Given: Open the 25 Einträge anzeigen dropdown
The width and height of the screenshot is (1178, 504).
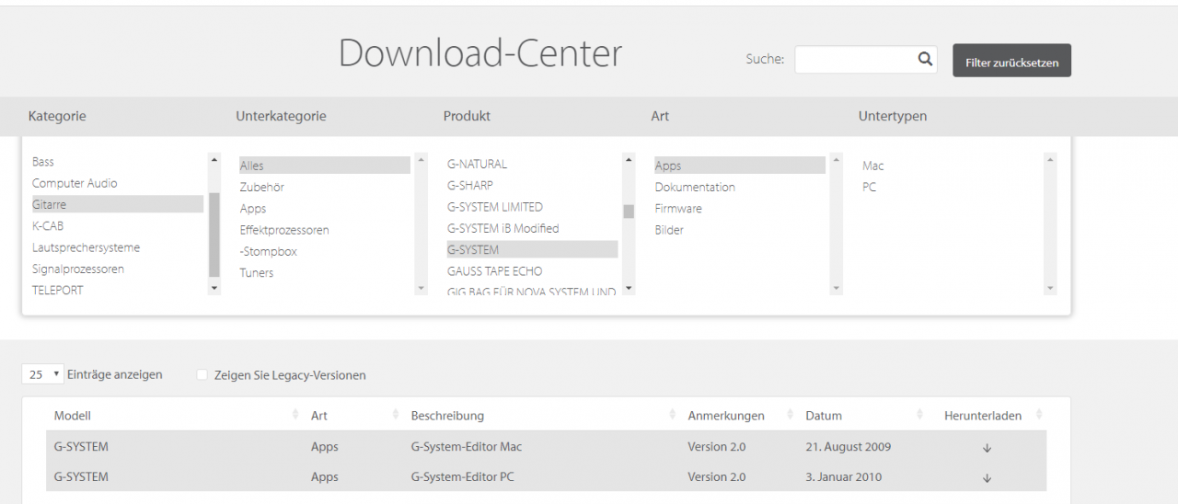Looking at the screenshot, I should (x=43, y=374).
